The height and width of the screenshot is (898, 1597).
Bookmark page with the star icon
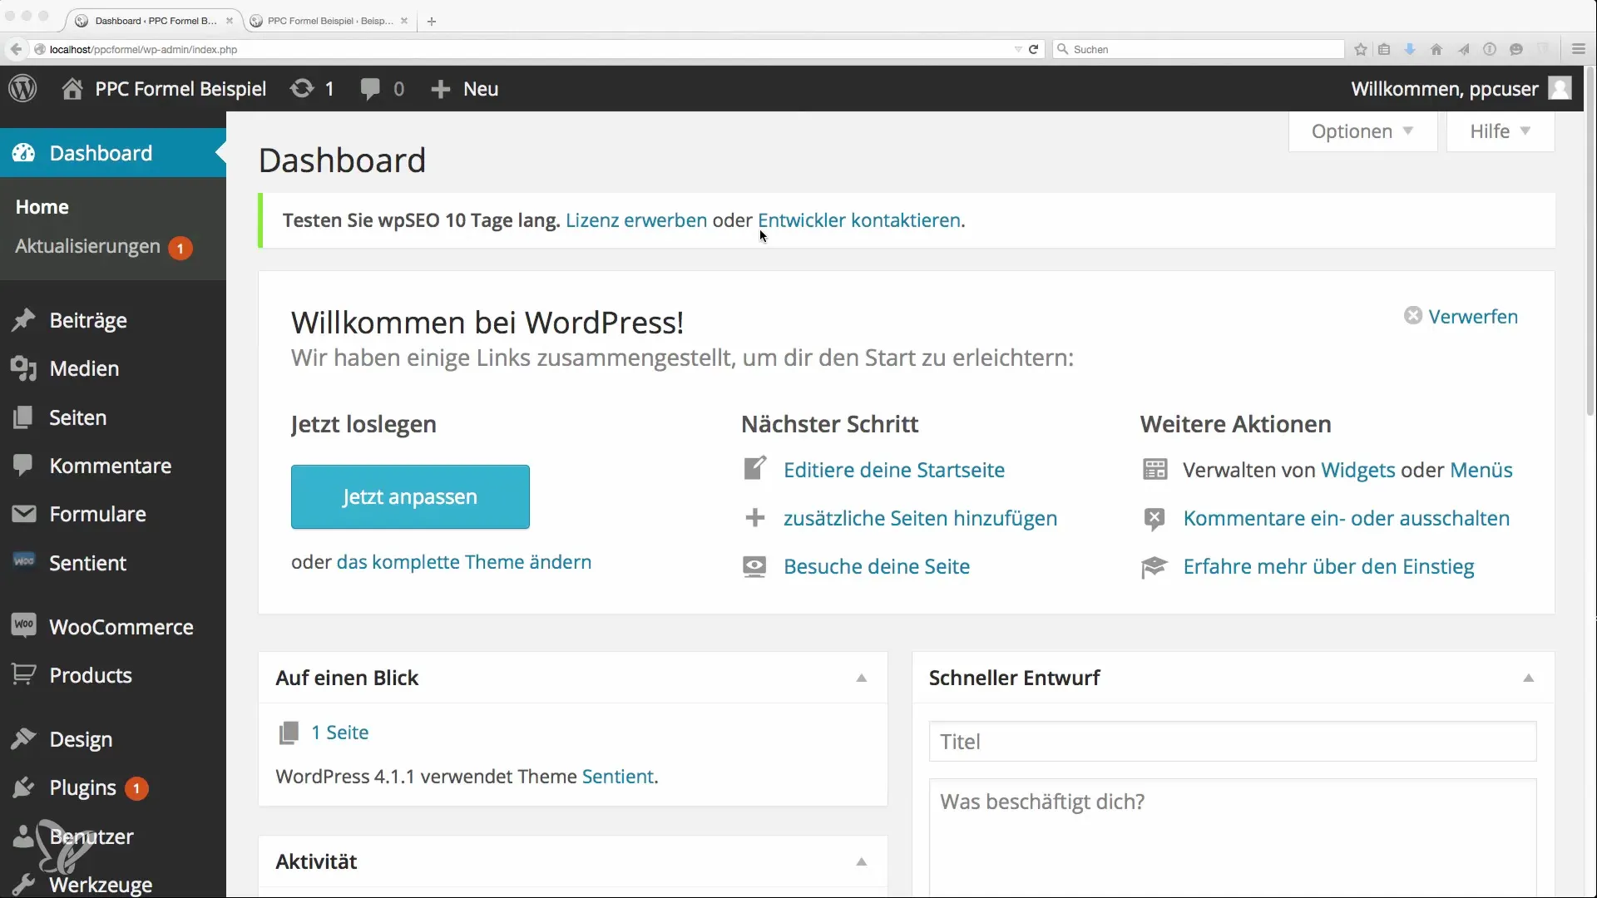pyautogui.click(x=1361, y=49)
